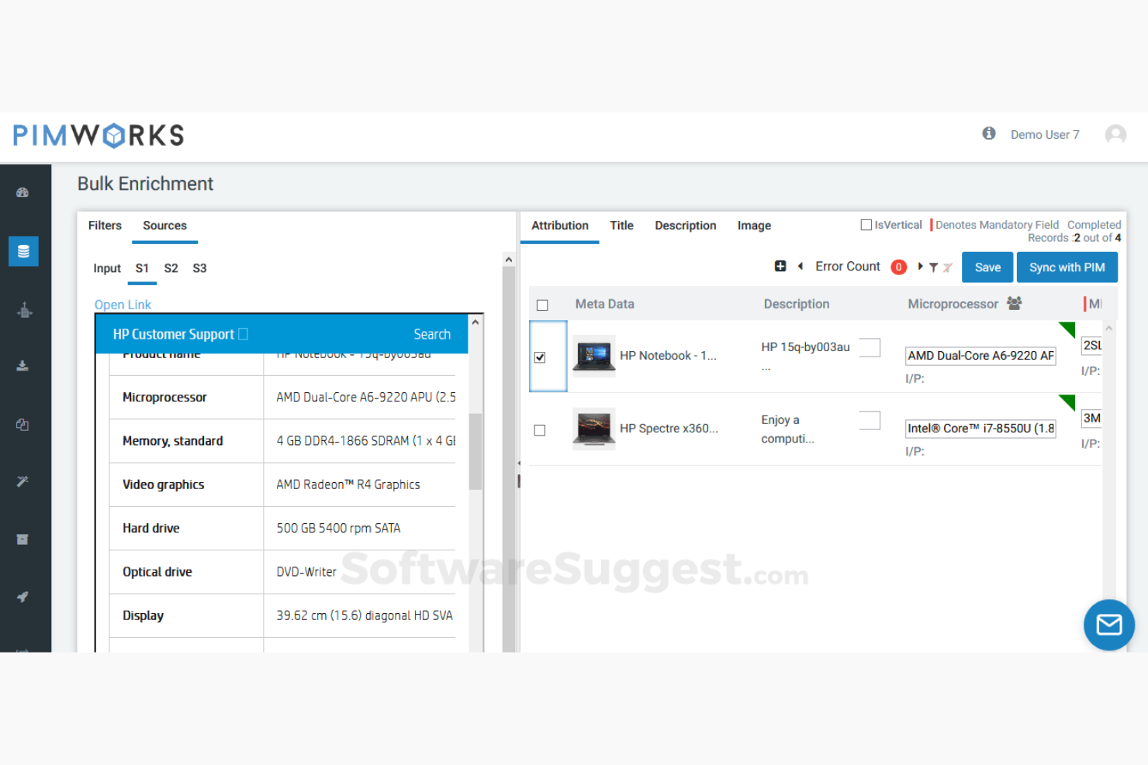This screenshot has width=1148, height=765.
Task: Open the copy documents icon in sidebar
Action: pyautogui.click(x=22, y=424)
